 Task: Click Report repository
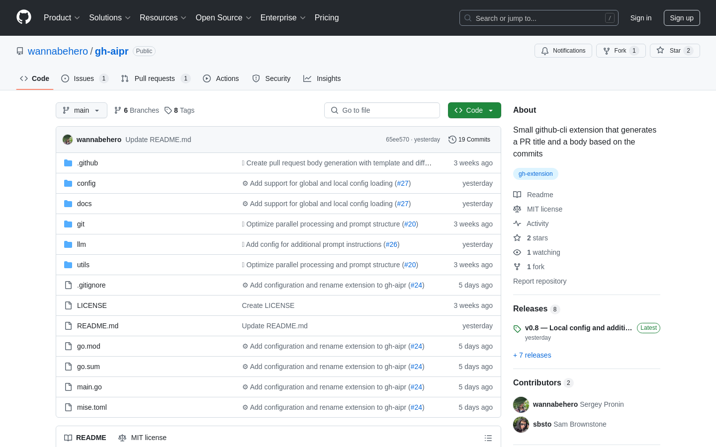539,281
